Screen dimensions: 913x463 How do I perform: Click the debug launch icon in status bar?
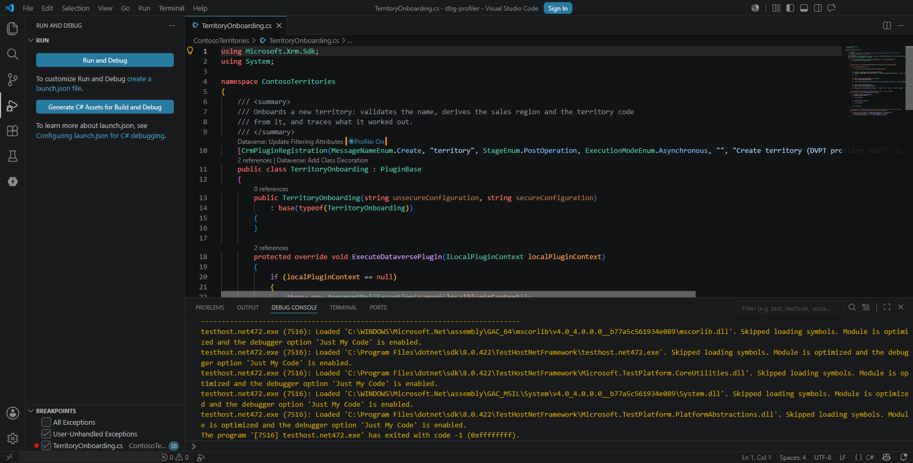tap(200, 457)
